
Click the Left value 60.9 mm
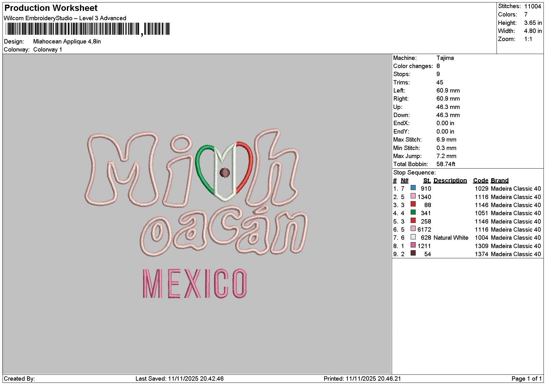click(x=448, y=90)
